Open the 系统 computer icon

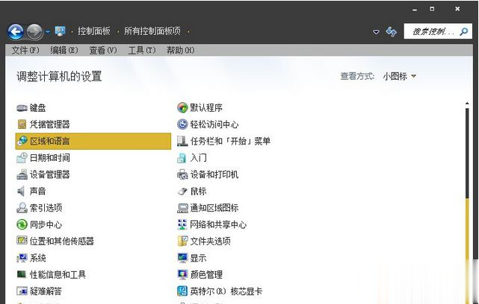[x=22, y=258]
